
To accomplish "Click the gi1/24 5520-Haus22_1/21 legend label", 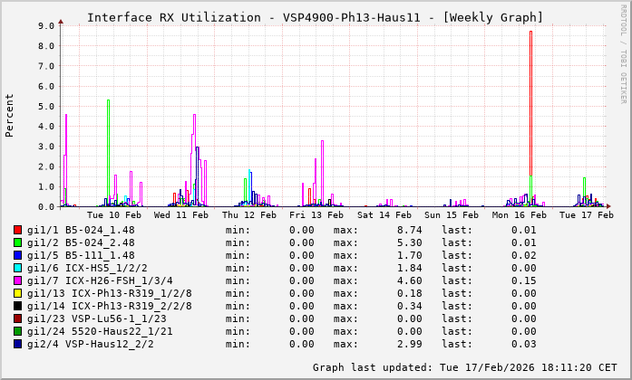I will point(100,331).
